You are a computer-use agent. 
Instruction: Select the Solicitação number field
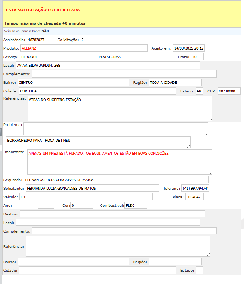86,40
